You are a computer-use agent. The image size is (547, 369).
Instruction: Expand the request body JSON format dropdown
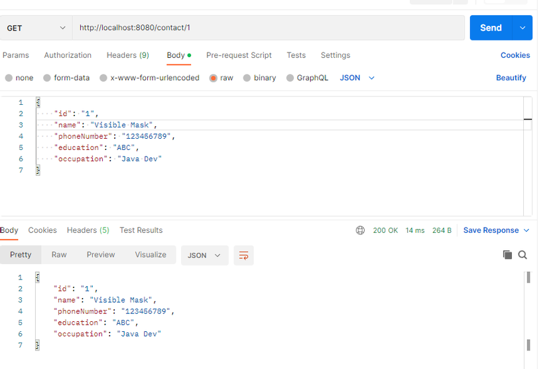click(357, 78)
